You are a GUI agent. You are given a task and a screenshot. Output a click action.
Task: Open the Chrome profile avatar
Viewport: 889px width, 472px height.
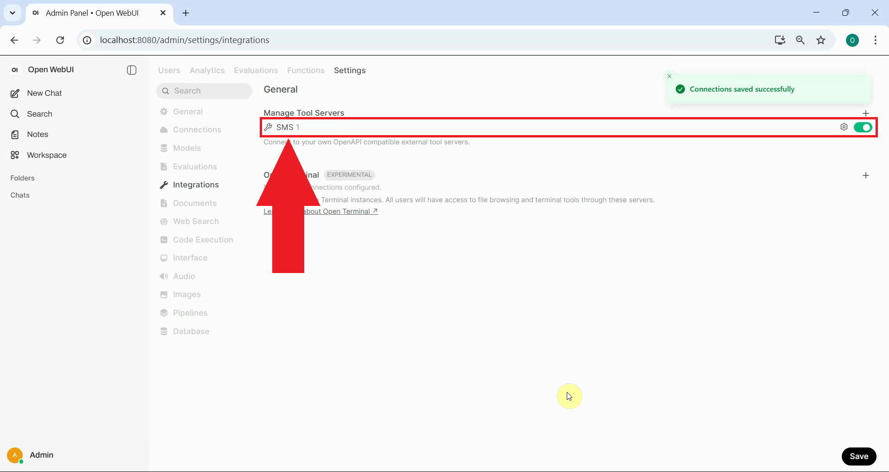(852, 40)
